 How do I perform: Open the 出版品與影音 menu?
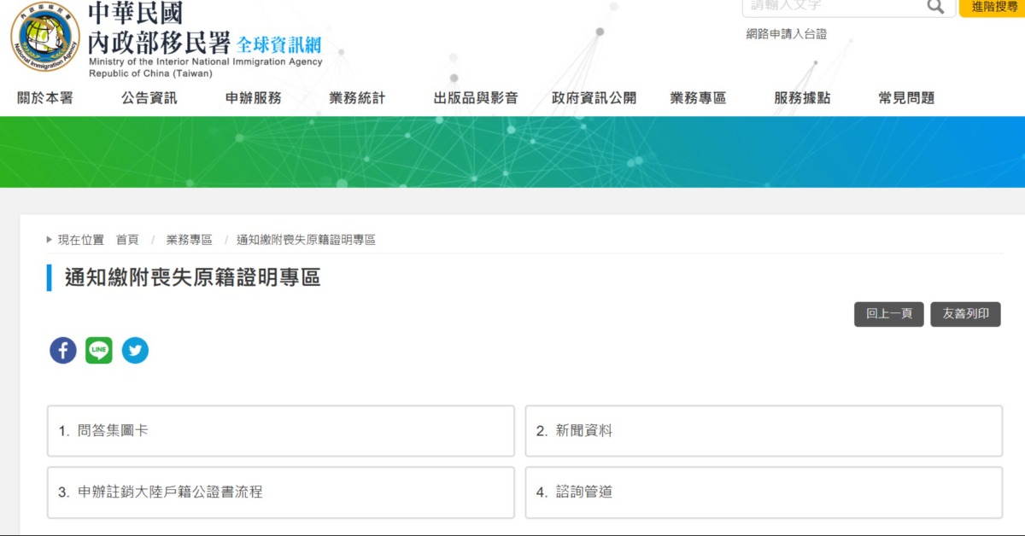476,98
